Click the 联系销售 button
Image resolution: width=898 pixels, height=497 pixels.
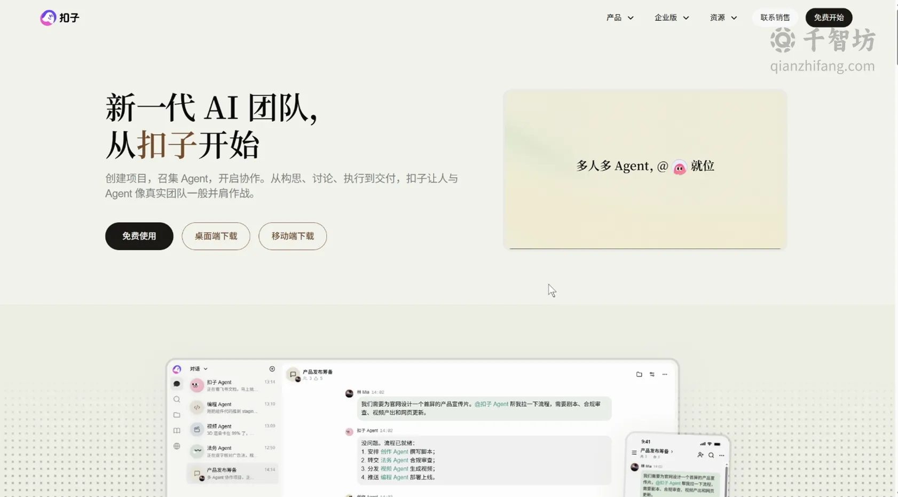pyautogui.click(x=775, y=18)
